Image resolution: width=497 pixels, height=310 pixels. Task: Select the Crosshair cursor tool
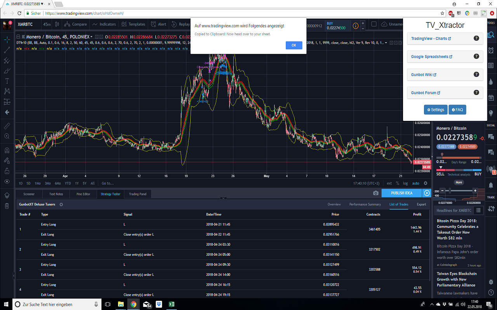pyautogui.click(x=7, y=40)
